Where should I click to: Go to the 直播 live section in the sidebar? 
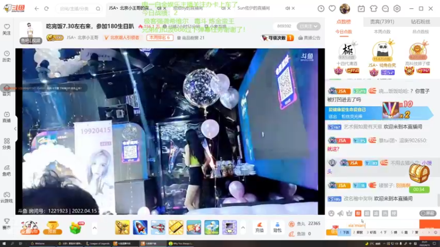point(7,117)
